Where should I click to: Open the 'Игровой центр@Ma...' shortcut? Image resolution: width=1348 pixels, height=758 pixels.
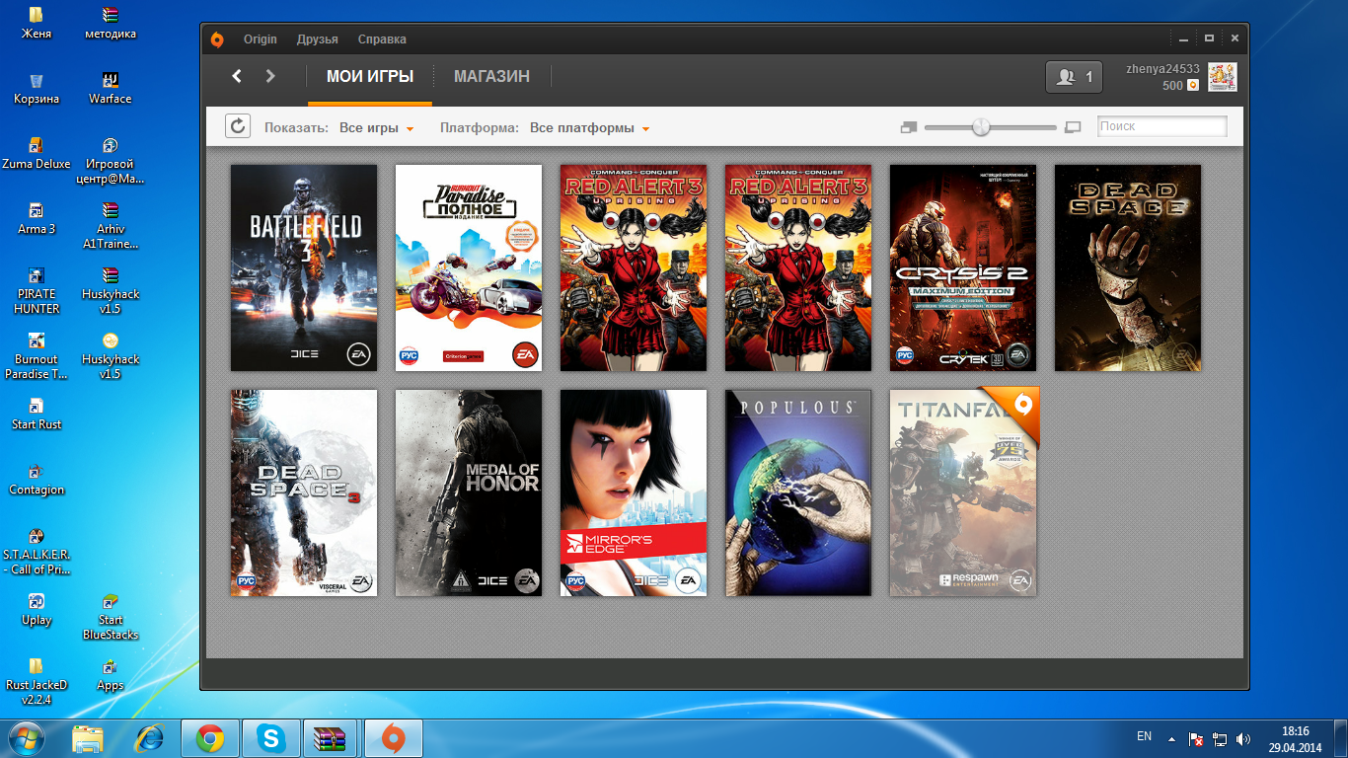pos(111,160)
